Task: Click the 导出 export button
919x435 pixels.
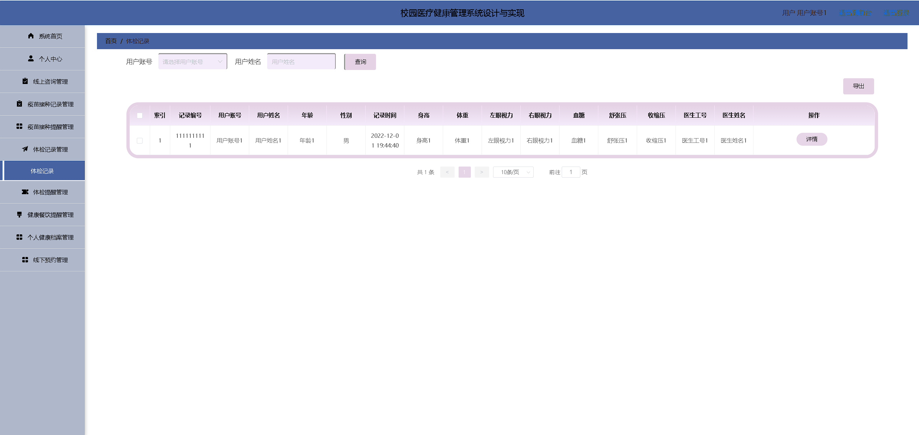Action: pos(858,86)
